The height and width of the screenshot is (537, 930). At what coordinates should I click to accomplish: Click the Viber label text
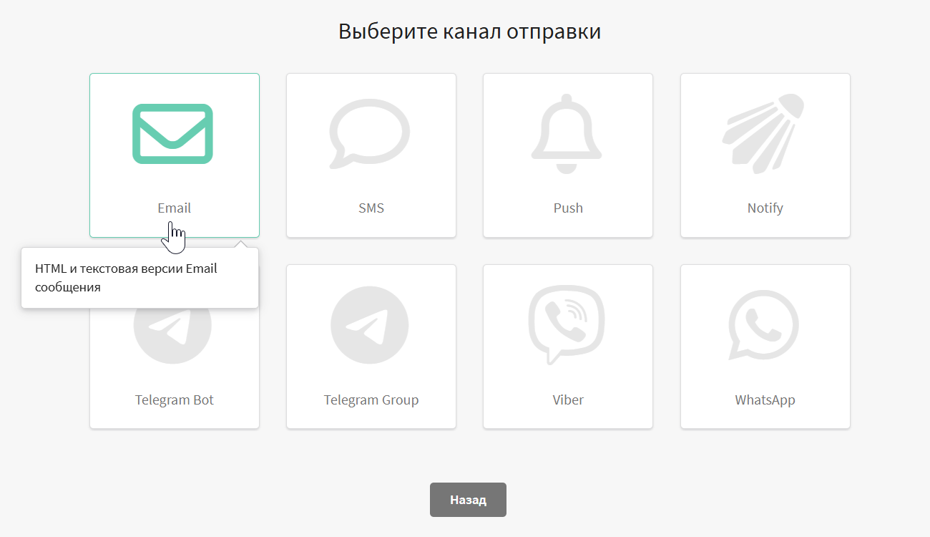point(568,400)
